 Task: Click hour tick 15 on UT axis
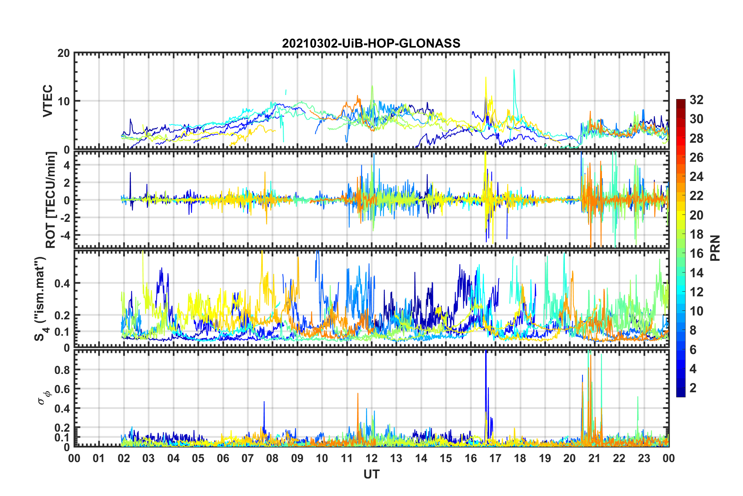point(446,458)
